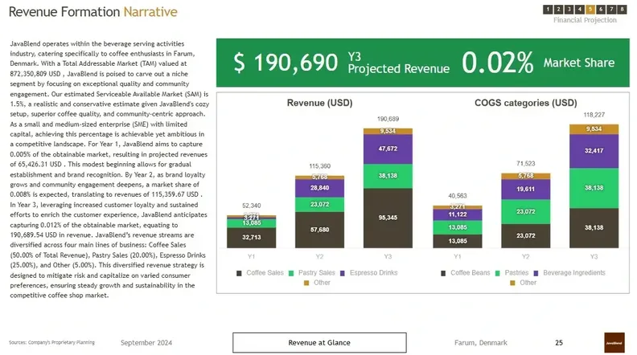
Task: Click the COGS categories (USD) chart title
Action: [526, 103]
